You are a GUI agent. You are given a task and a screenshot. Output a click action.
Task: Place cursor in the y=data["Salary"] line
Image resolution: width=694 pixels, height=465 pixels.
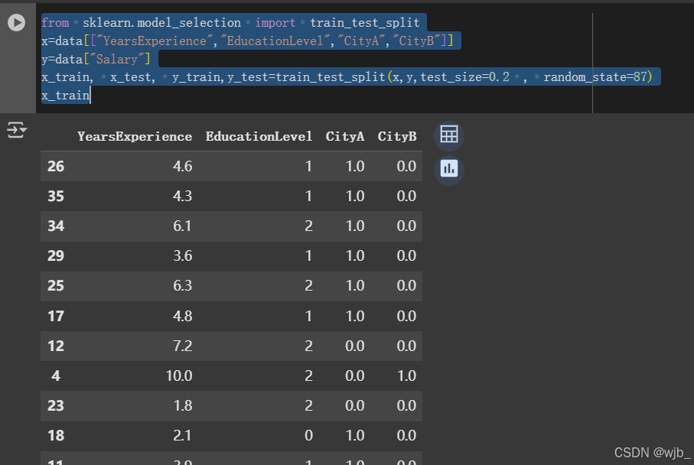pyautogui.click(x=96, y=60)
